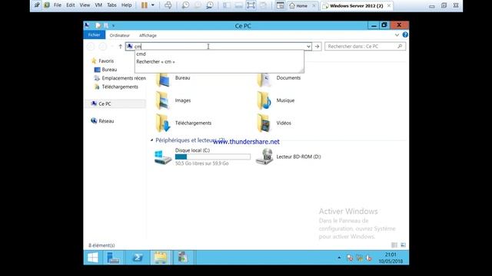Open the Fichier tab
This screenshot has width=492, height=276.
[x=94, y=35]
